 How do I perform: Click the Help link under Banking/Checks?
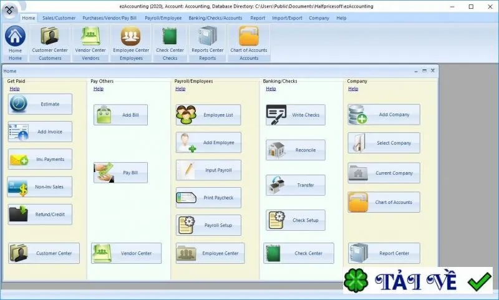point(271,89)
